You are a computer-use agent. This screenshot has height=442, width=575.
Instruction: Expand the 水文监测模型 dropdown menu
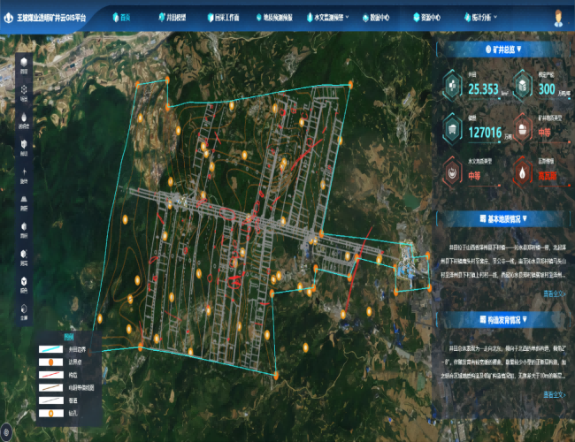331,17
